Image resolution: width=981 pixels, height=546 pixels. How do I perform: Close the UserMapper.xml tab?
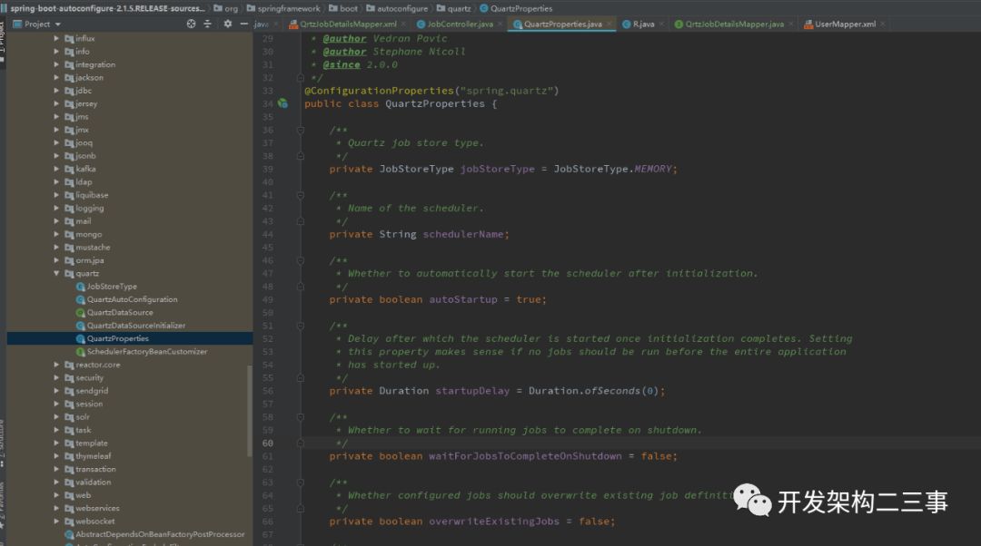(x=885, y=24)
